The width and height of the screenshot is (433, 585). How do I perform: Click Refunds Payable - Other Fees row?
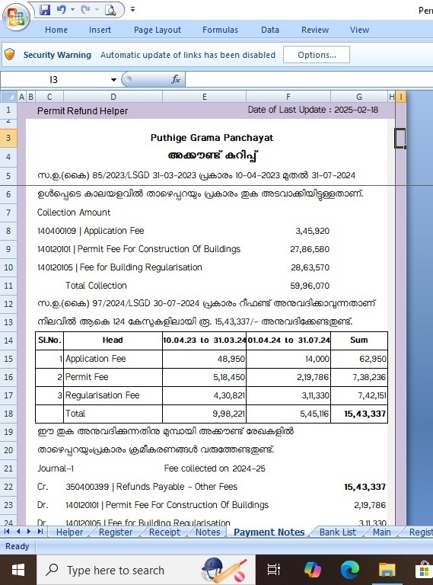click(151, 487)
